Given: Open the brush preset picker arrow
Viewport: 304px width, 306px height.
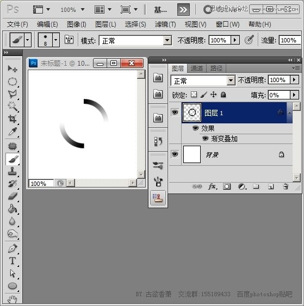Looking at the screenshot, I should point(56,40).
